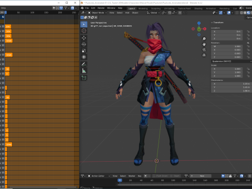Click the second selection mode icon
This screenshot has width=252, height=189.
coord(86,17)
